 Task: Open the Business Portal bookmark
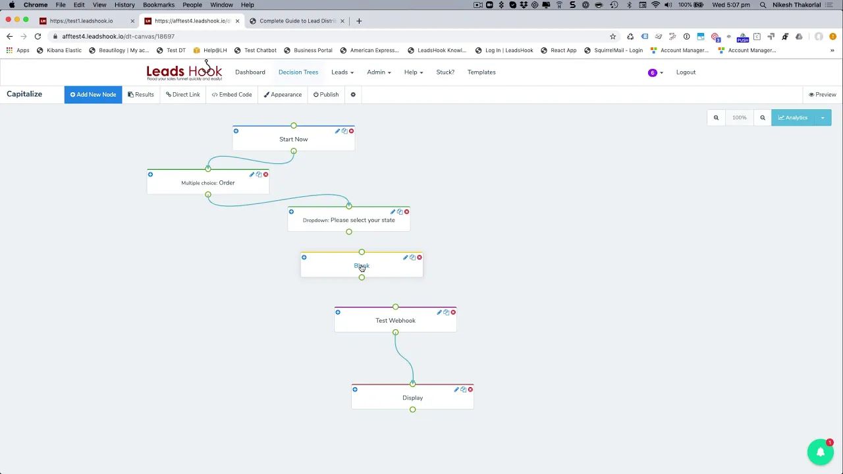pos(308,50)
